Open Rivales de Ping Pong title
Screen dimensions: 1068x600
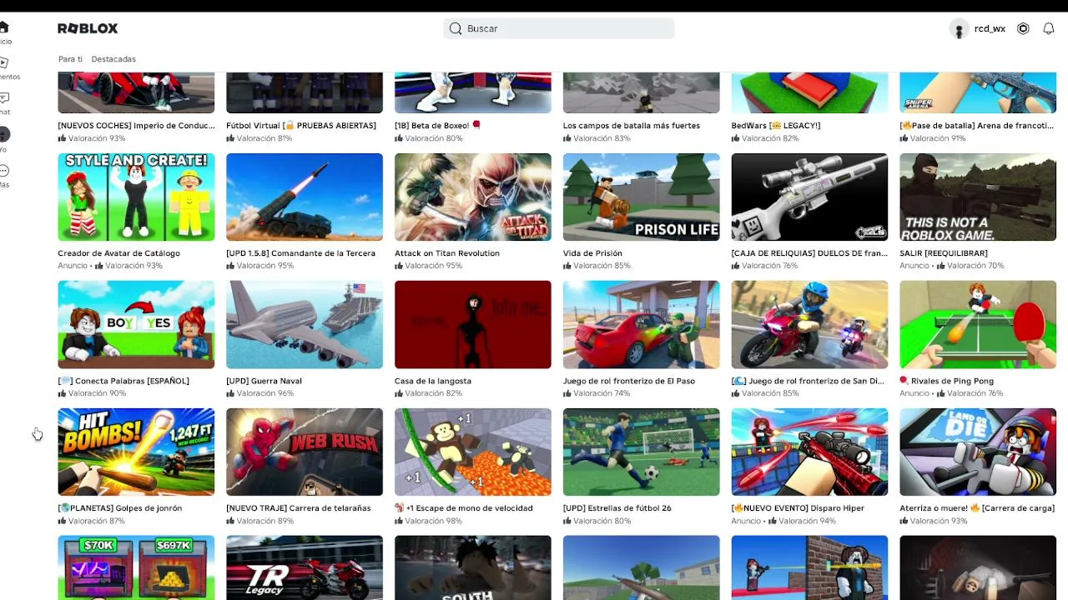tap(946, 381)
